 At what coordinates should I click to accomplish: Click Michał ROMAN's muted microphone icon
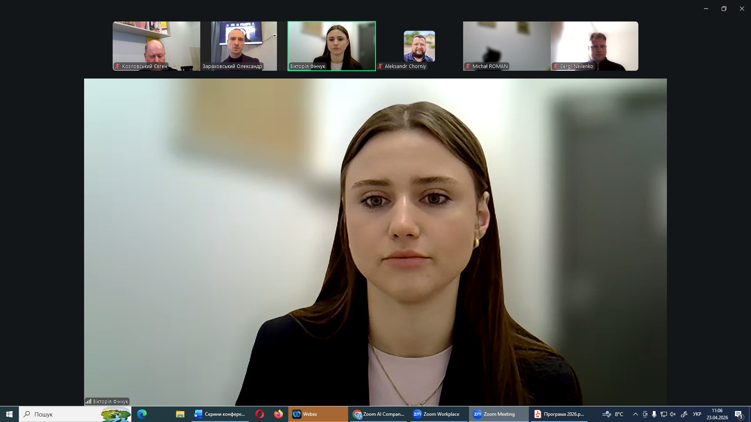(x=468, y=66)
